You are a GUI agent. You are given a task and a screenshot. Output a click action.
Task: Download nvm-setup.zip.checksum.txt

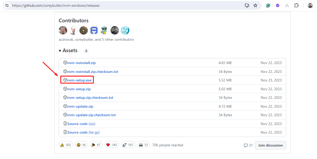(90, 98)
